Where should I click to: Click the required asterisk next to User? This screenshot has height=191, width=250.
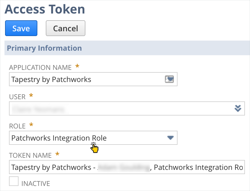pos(31,96)
